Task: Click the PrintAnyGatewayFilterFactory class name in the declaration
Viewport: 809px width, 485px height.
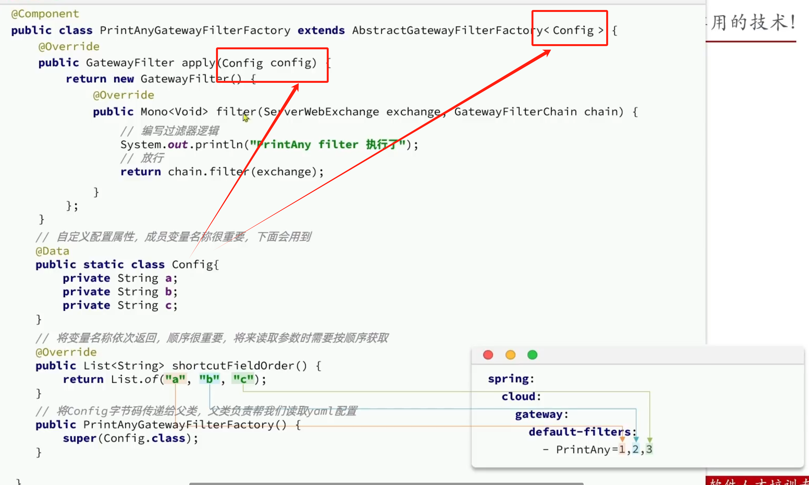Action: 195,30
